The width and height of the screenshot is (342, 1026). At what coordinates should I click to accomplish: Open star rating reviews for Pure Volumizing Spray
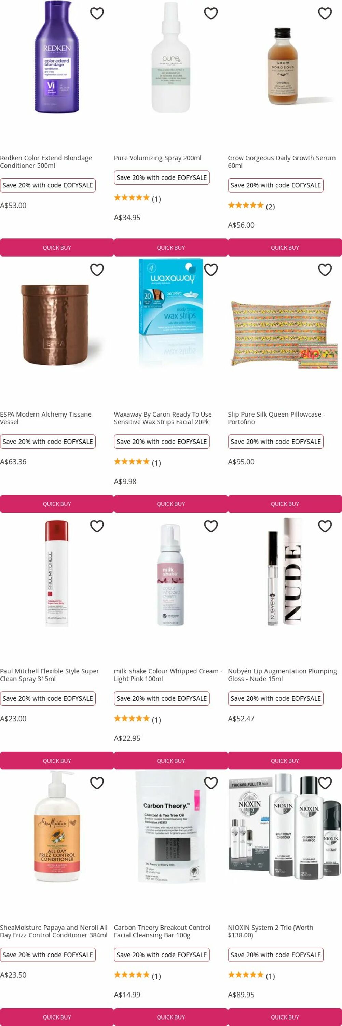[x=137, y=198]
